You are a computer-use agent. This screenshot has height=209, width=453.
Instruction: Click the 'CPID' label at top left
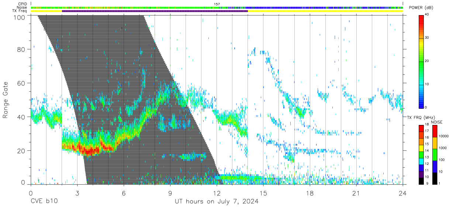23,4
